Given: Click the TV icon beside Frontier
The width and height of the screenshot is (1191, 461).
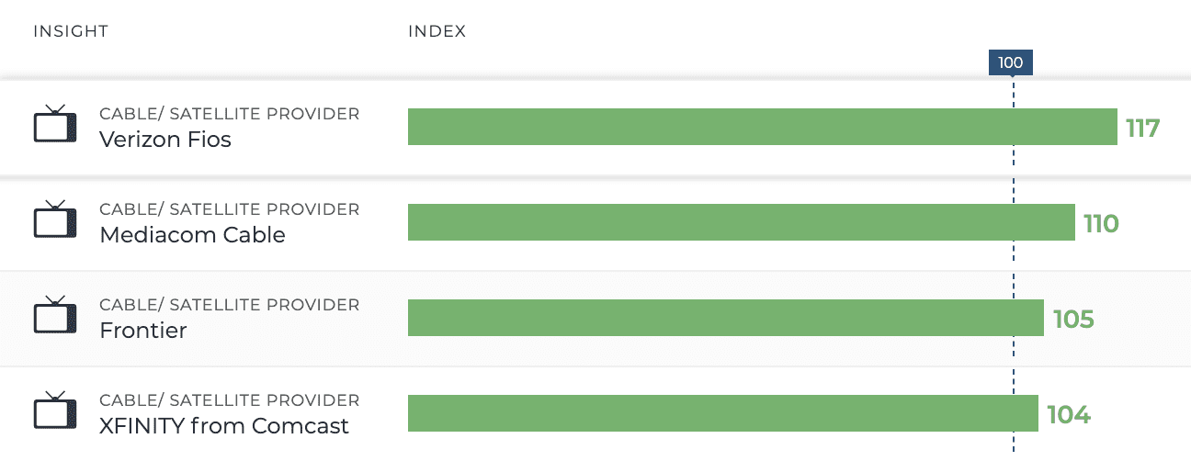Looking at the screenshot, I should click(55, 315).
